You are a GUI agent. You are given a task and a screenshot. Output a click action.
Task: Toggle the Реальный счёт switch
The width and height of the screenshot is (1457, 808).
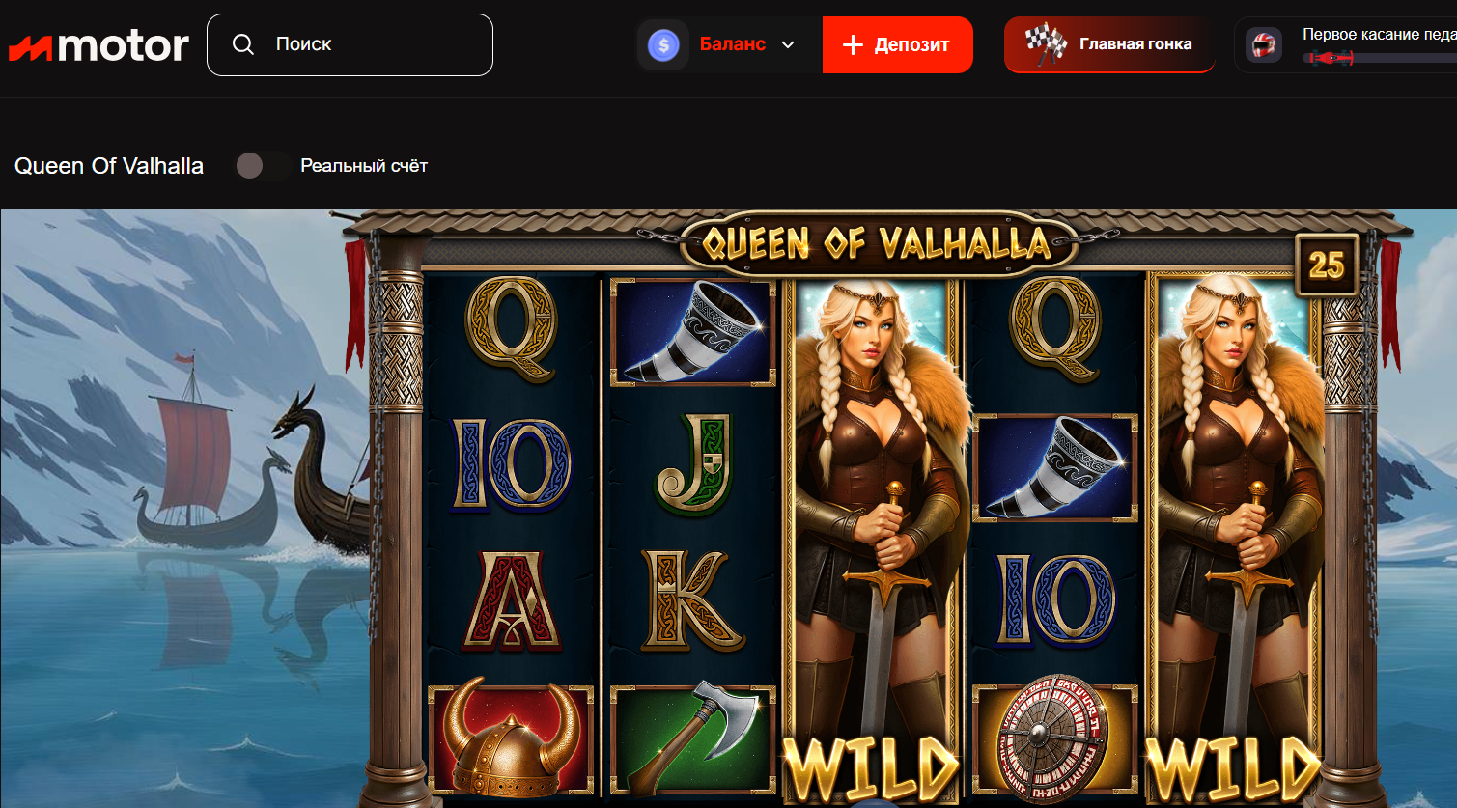tap(263, 166)
